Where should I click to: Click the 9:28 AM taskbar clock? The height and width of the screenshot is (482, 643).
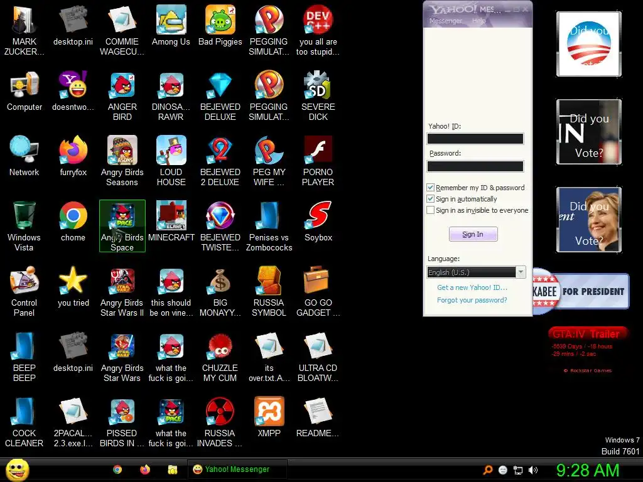click(x=588, y=470)
